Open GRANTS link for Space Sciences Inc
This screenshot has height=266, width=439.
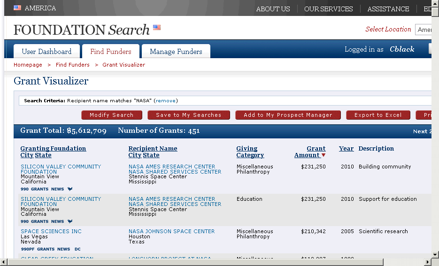pyautogui.click(x=46, y=249)
